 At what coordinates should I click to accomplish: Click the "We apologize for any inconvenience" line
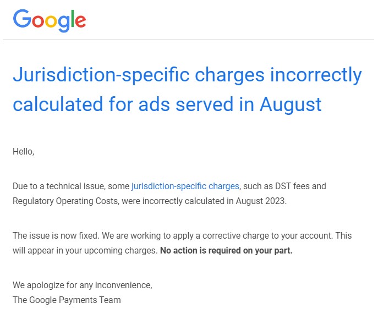click(x=82, y=285)
